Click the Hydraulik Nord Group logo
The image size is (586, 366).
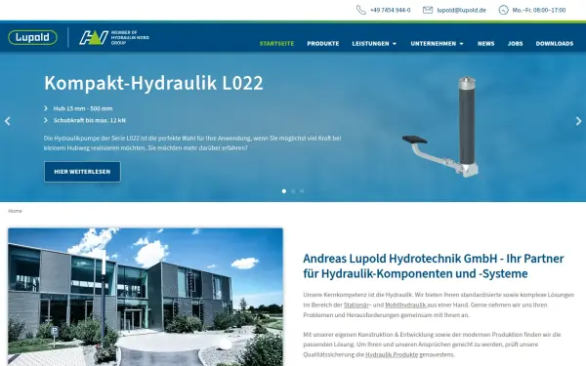tap(114, 37)
